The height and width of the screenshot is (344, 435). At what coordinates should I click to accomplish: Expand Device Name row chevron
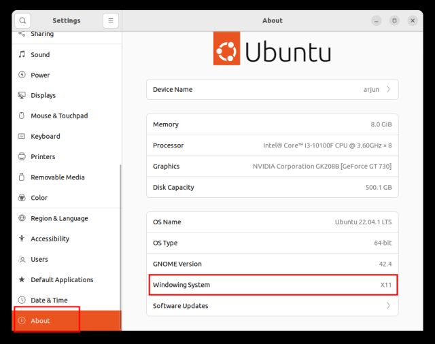388,89
